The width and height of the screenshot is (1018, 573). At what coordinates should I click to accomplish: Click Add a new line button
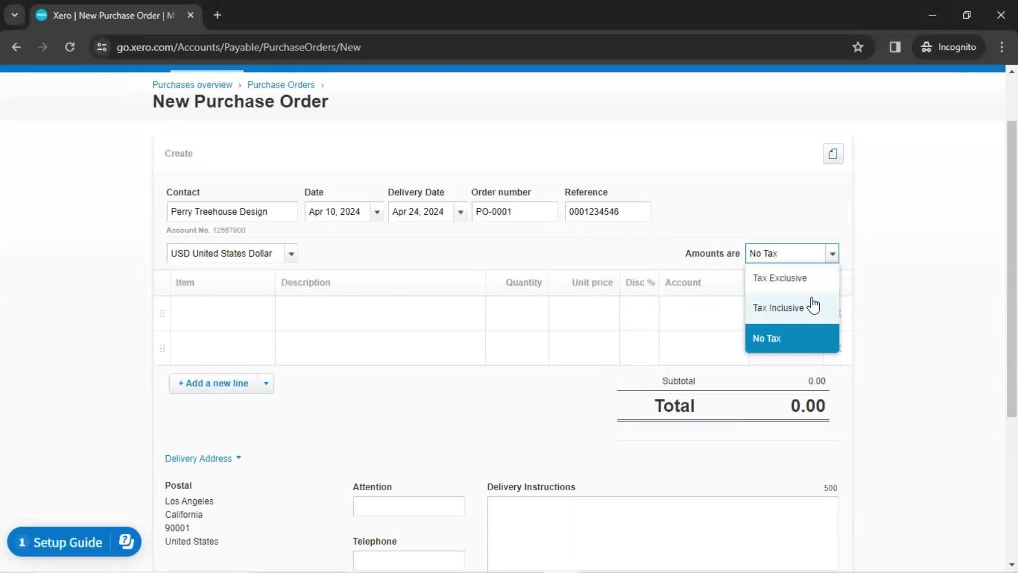[x=213, y=384]
